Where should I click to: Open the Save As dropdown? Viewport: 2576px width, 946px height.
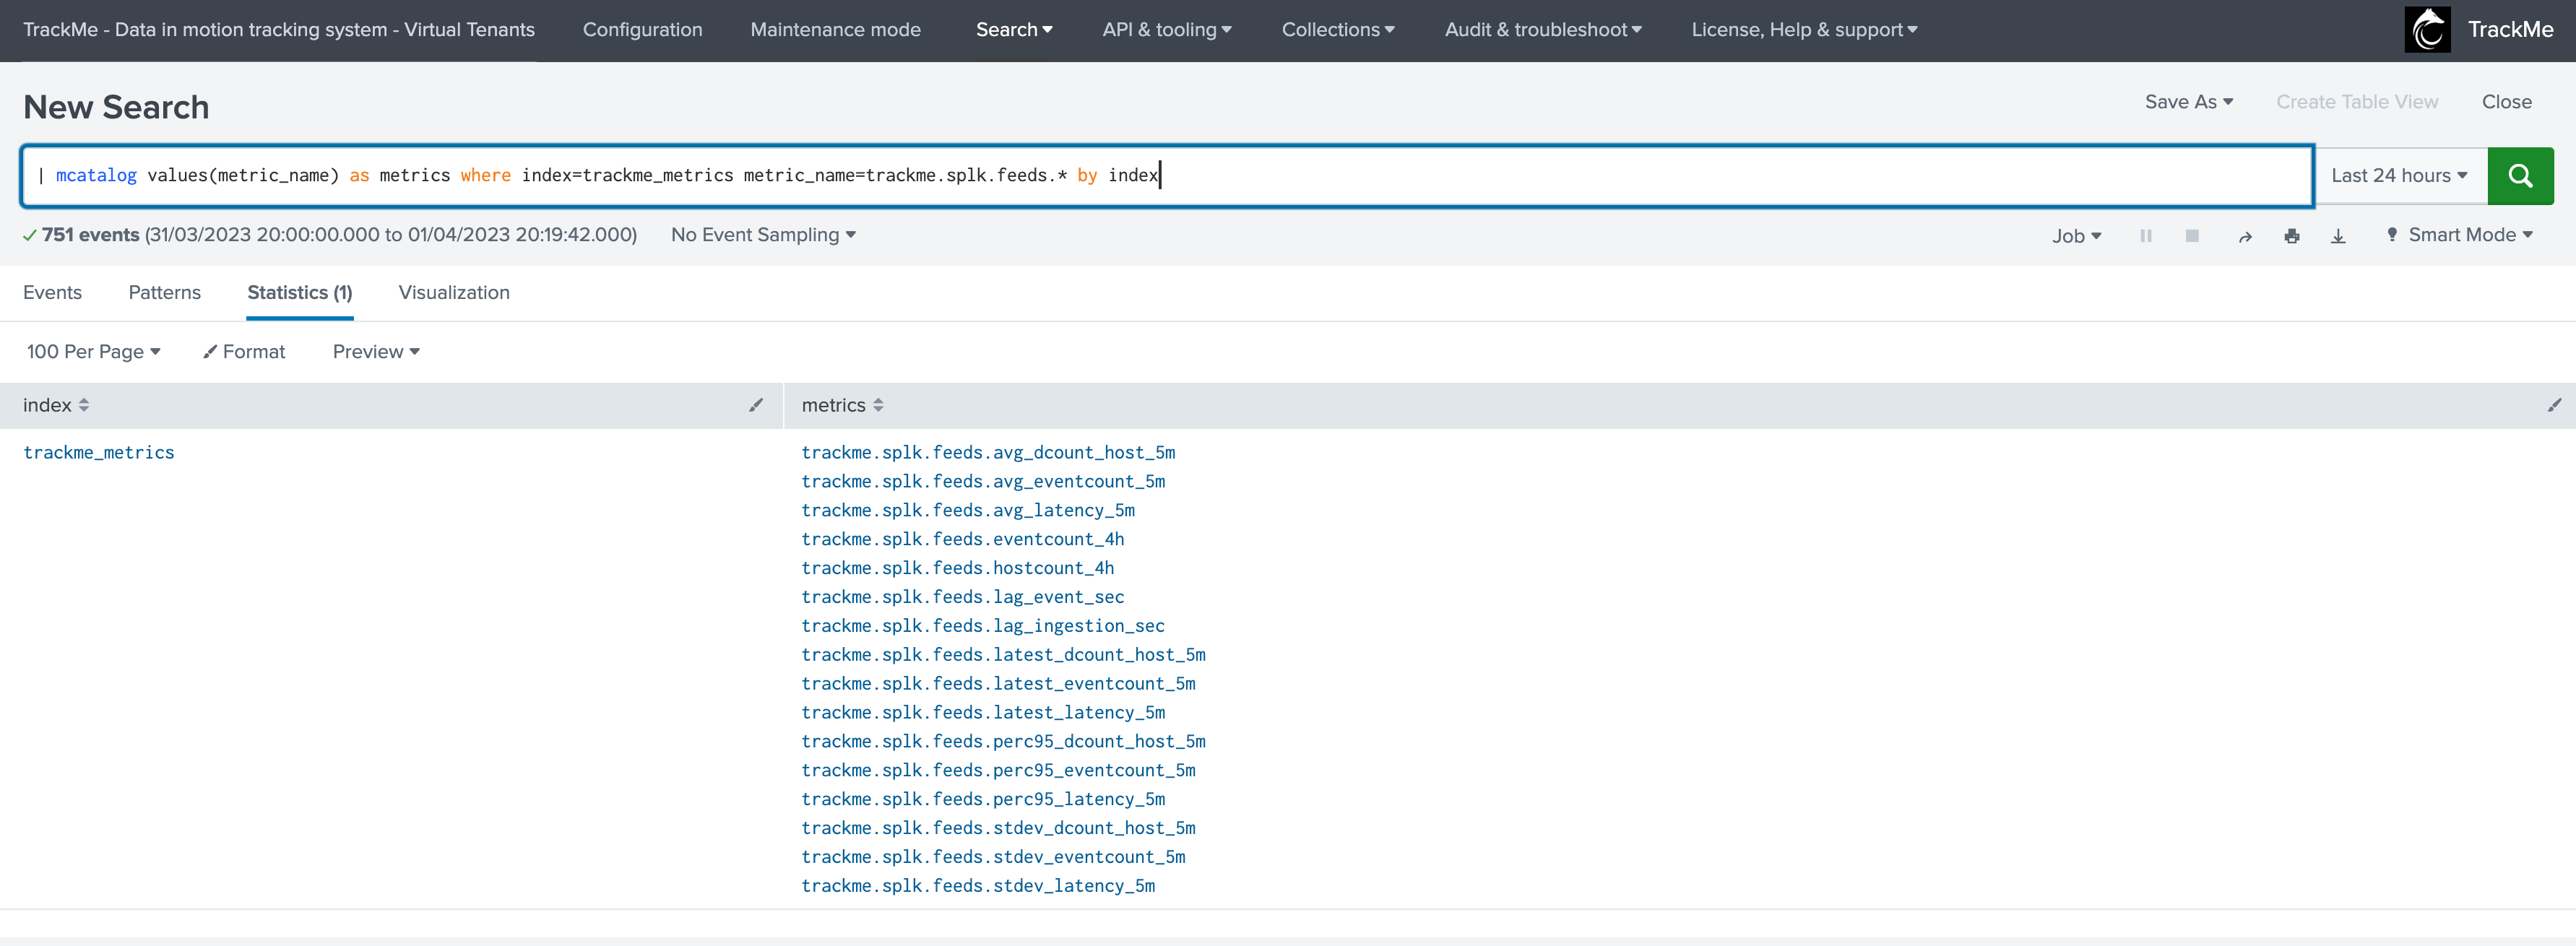pyautogui.click(x=2188, y=102)
